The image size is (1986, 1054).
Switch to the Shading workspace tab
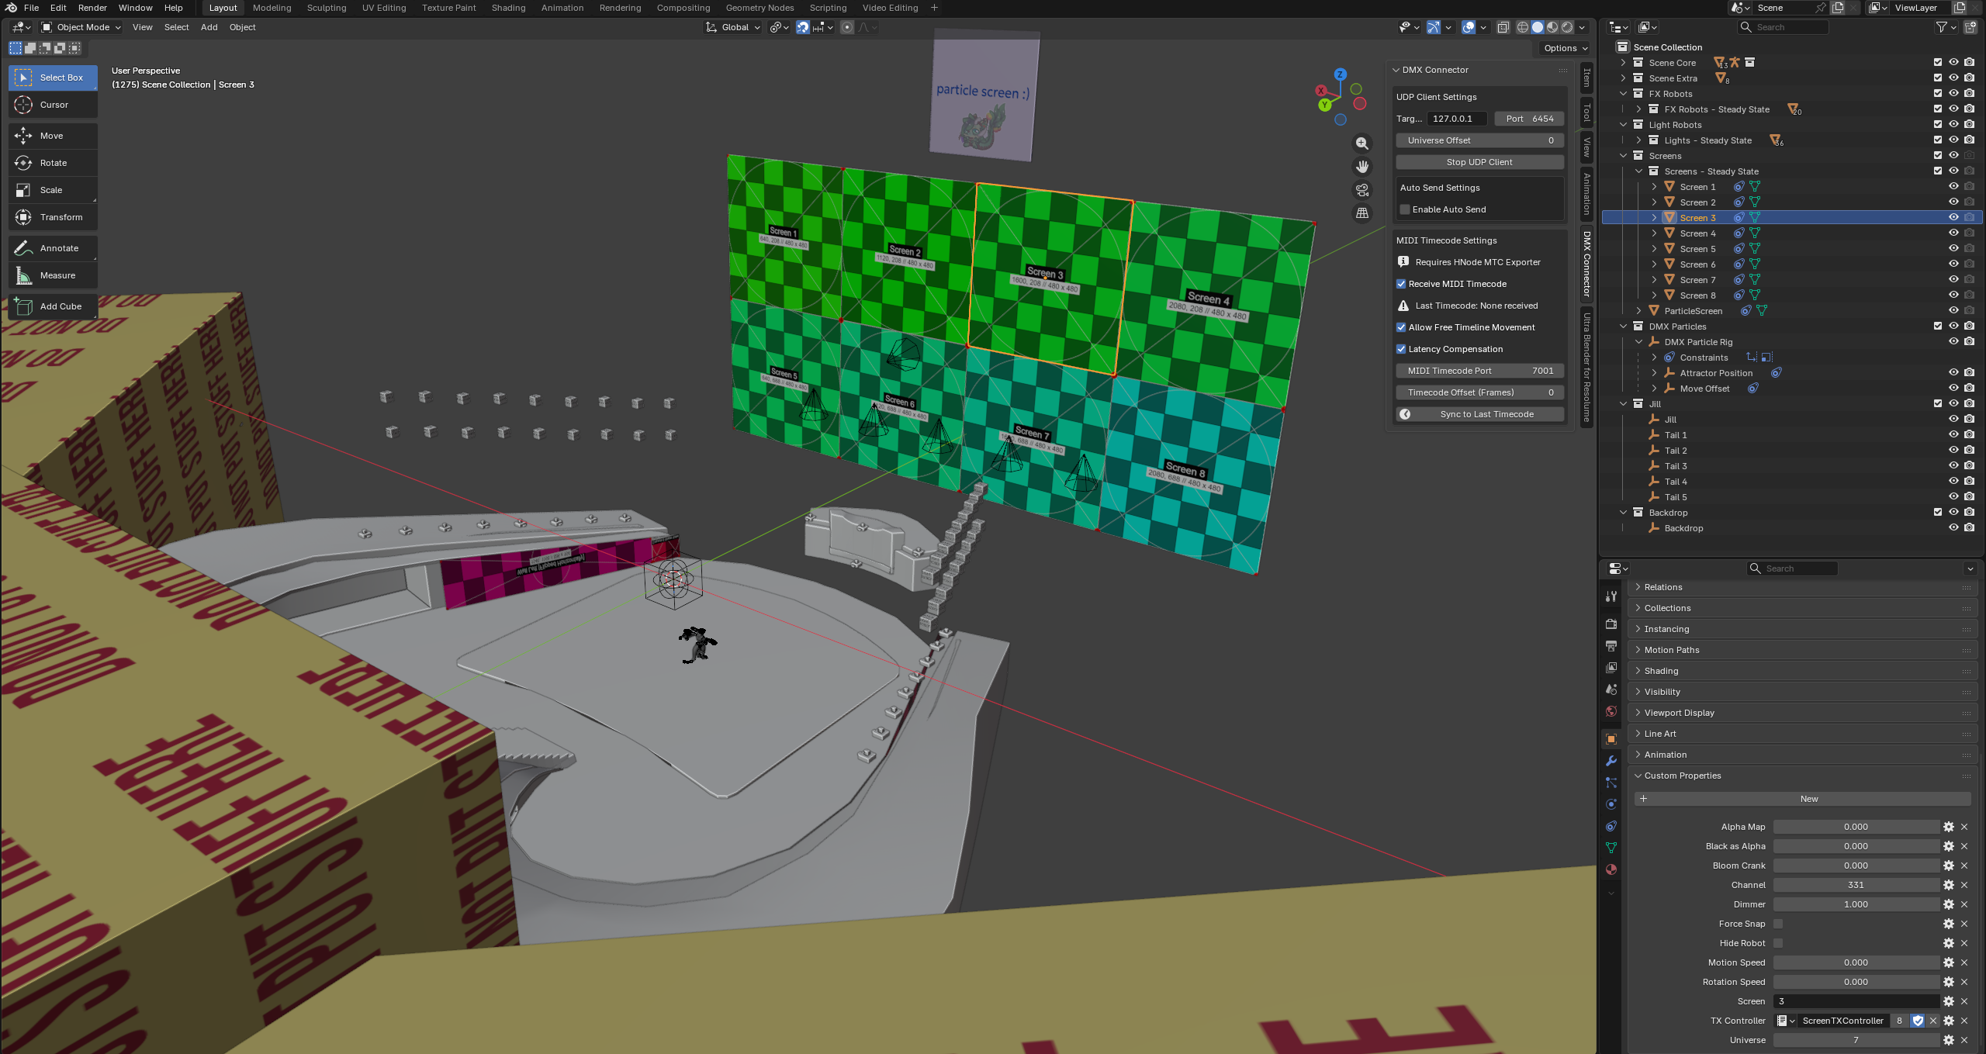(x=508, y=8)
